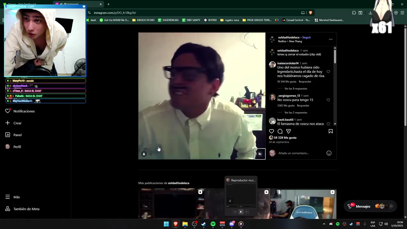Open the 'Get the M3U8 File fr...' bookmark
This screenshot has width=407, height=229.
coord(114,20)
